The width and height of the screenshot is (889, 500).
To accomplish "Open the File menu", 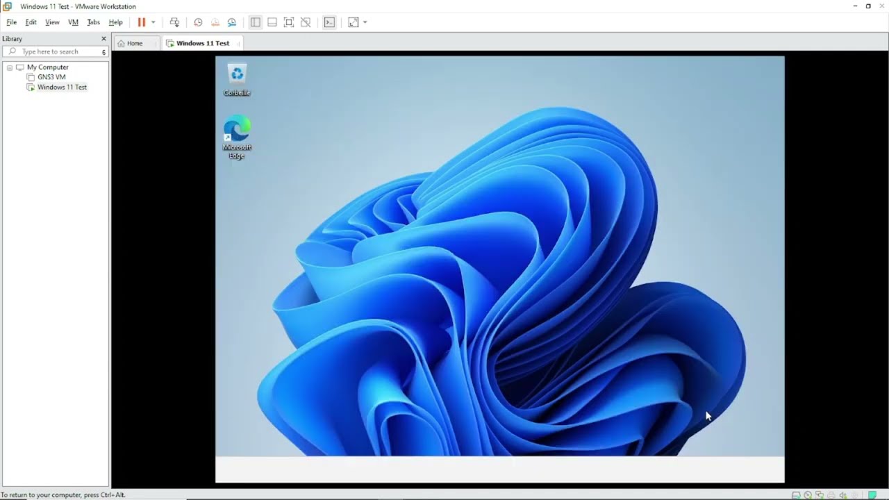I will pyautogui.click(x=11, y=22).
